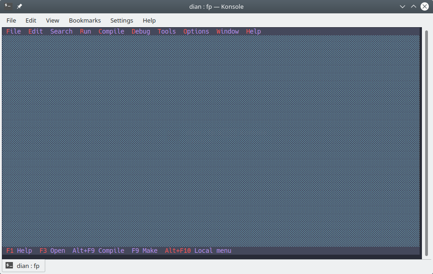Open the File menu in the Pascal IDE
This screenshot has height=274, width=433.
click(x=13, y=31)
